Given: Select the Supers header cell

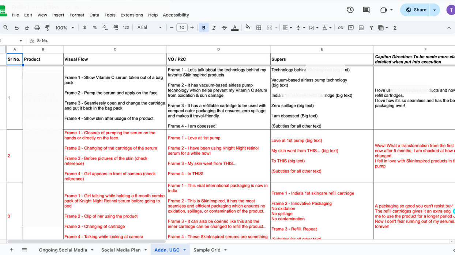Looking at the screenshot, I should click(x=322, y=59).
